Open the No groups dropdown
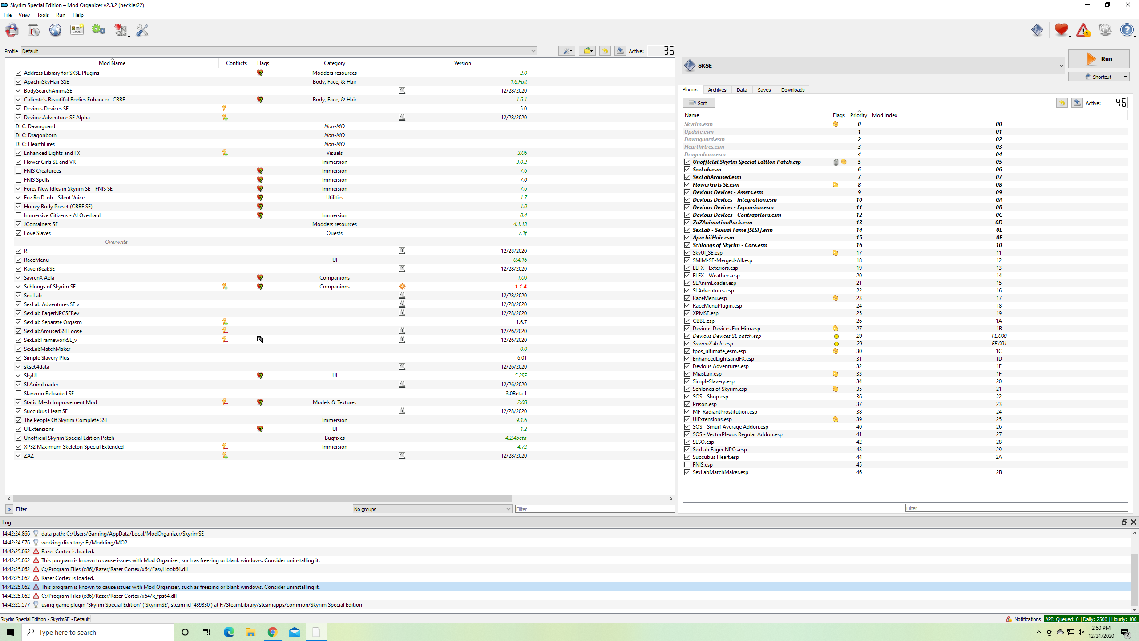This screenshot has height=641, width=1139. pyautogui.click(x=432, y=509)
